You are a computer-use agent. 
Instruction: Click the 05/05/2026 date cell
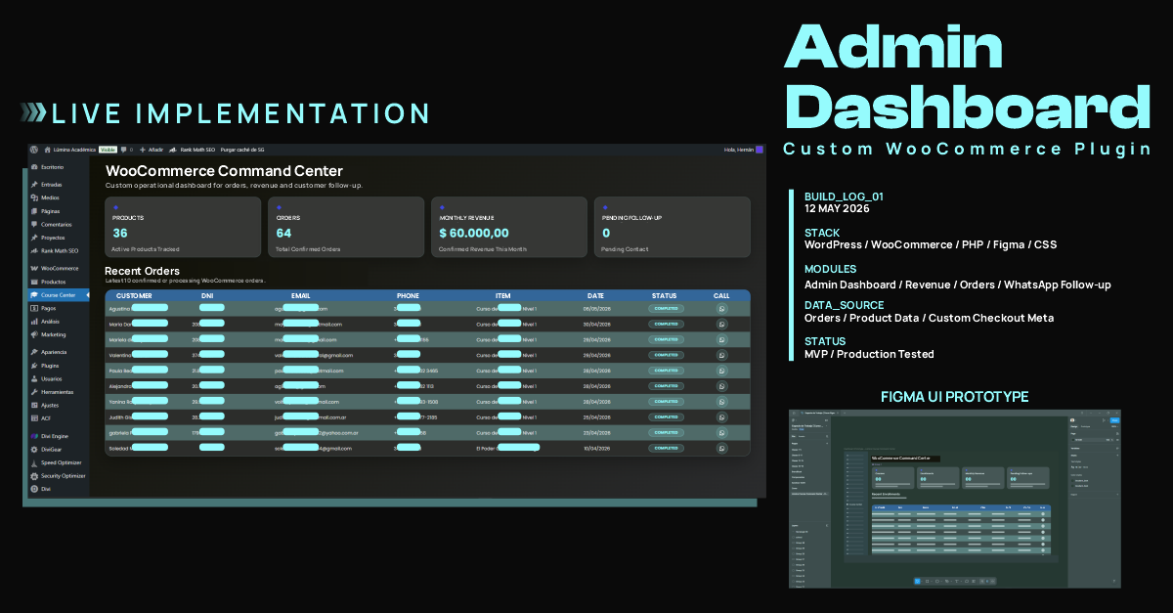595,309
